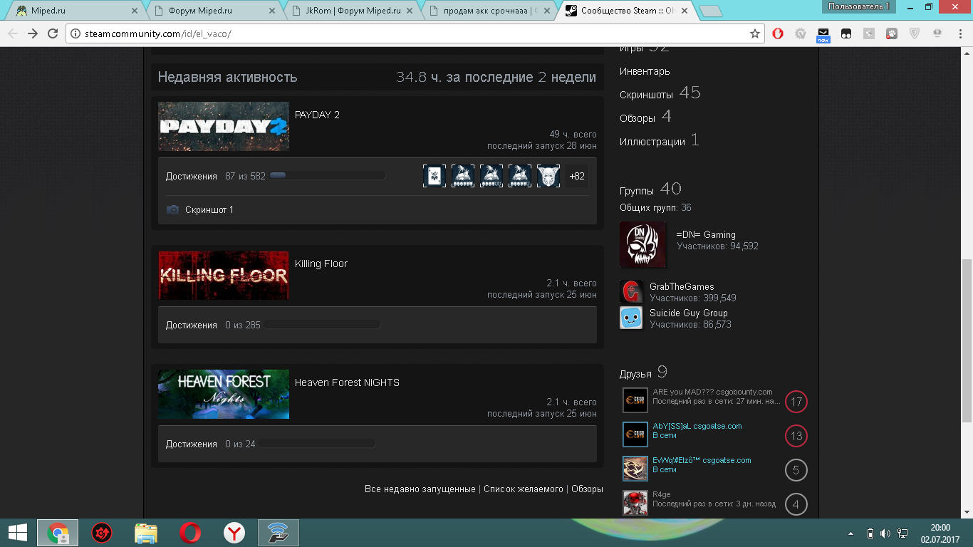This screenshot has height=547, width=973.
Task: Click the Tampermonkey extension icon
Action: [x=846, y=33]
